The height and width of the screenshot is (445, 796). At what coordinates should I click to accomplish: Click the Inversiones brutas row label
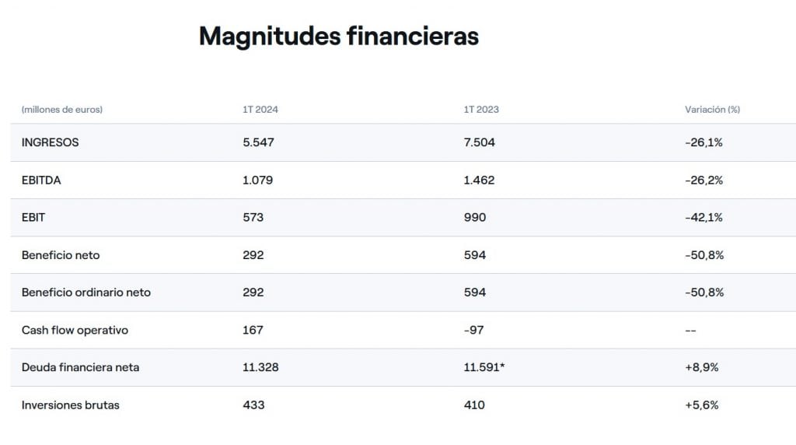coord(71,405)
